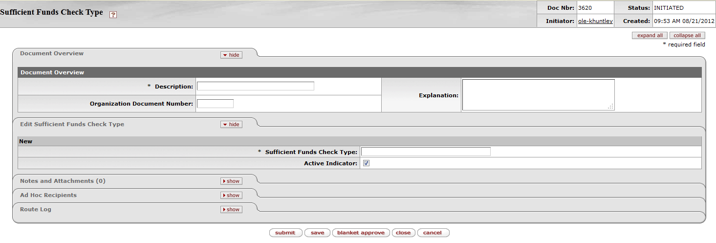Screen dimensions: 716x243
Task: Hide the Edit Sufficient Funds Check Type section
Action: (x=231, y=125)
